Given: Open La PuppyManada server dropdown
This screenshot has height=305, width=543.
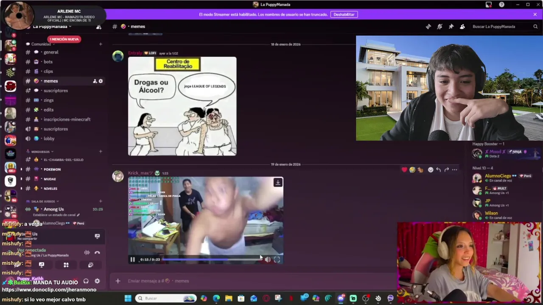Looking at the screenshot, I should click(x=52, y=26).
